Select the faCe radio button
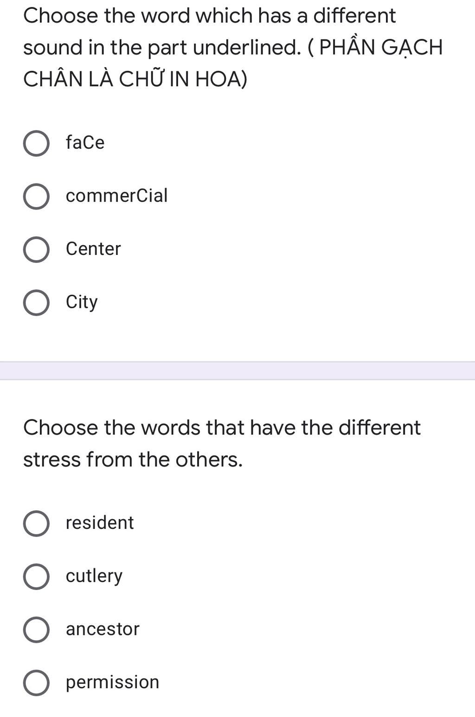 click(36, 144)
